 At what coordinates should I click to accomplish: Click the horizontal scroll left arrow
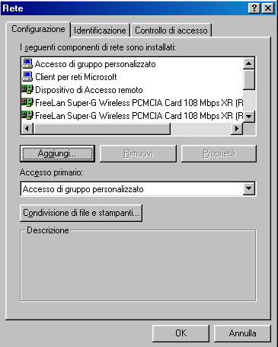click(27, 129)
